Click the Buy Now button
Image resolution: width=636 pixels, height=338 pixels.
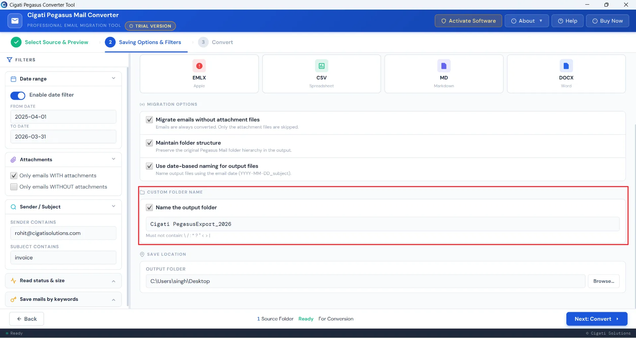607,21
